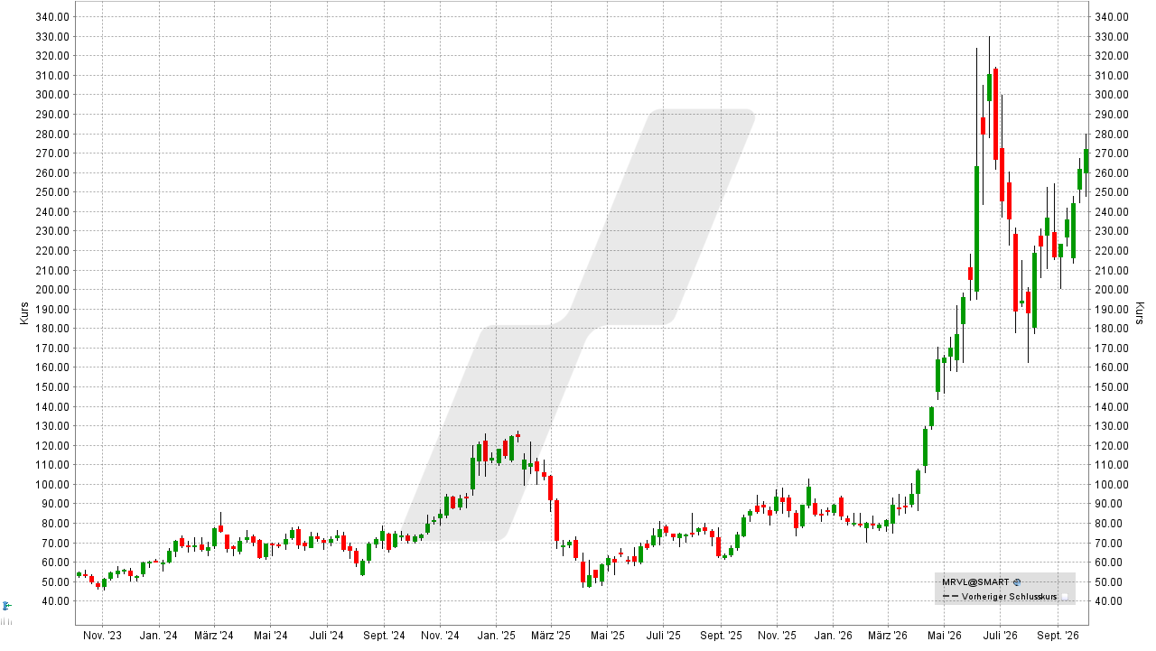Image resolution: width=1156 pixels, height=651 pixels.
Task: Click the Kurs title of the right axis
Action: pos(1141,313)
